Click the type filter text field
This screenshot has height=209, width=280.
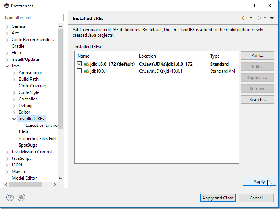point(33,18)
